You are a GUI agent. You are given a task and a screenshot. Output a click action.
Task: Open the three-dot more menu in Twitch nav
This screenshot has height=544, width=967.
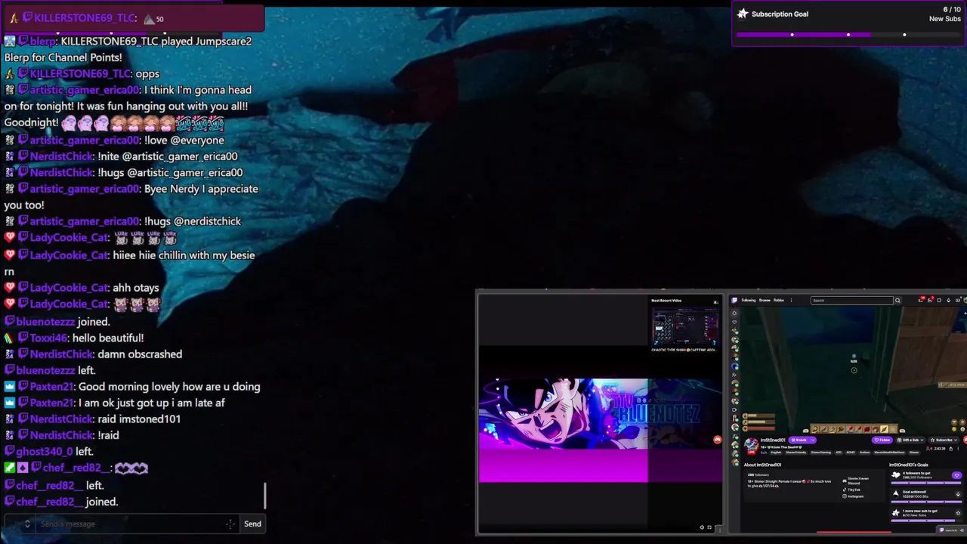pos(791,300)
